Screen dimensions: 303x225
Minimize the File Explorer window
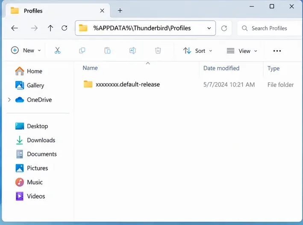252,6
